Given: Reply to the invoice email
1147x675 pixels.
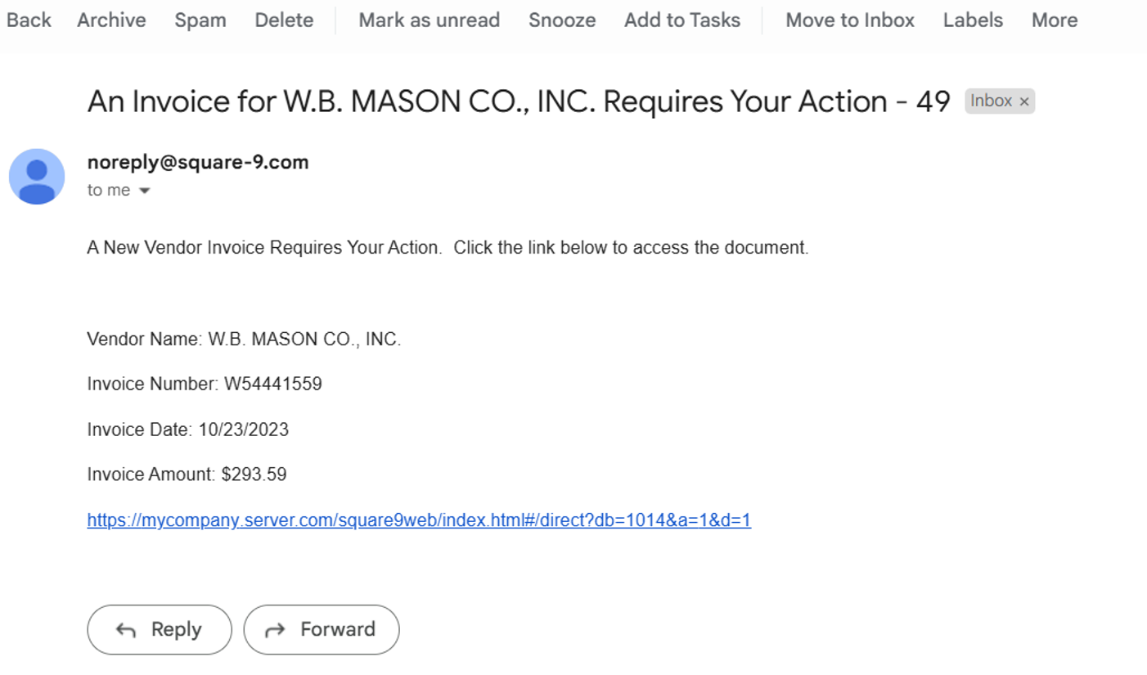Looking at the screenshot, I should point(160,629).
